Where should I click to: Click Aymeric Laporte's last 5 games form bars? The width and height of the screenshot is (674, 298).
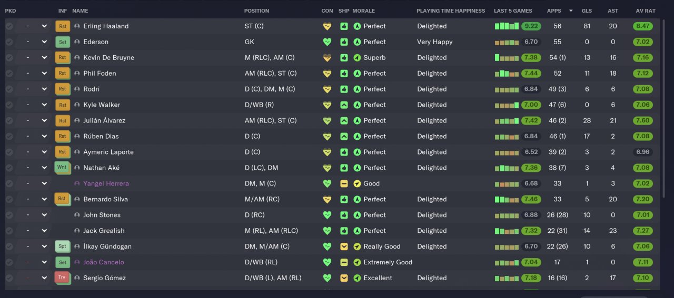(x=507, y=152)
